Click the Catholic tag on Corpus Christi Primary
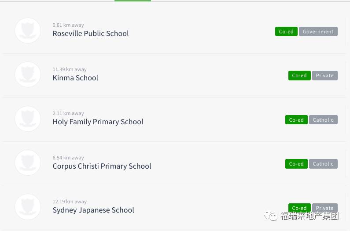This screenshot has width=350, height=231. 323,164
